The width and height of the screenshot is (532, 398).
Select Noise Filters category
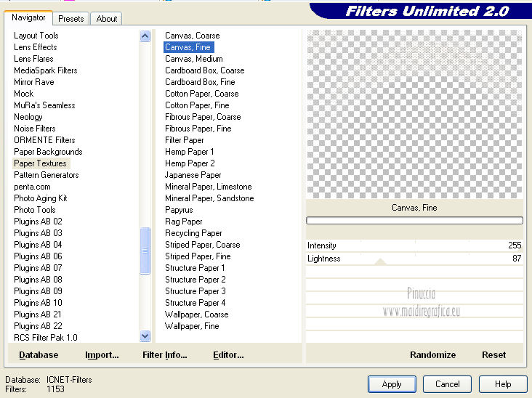[35, 129]
